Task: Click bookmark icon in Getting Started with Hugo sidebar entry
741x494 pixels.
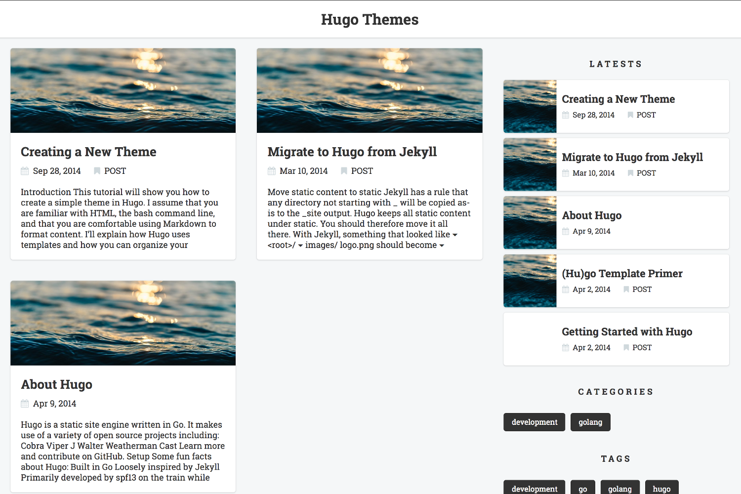Action: coord(626,347)
